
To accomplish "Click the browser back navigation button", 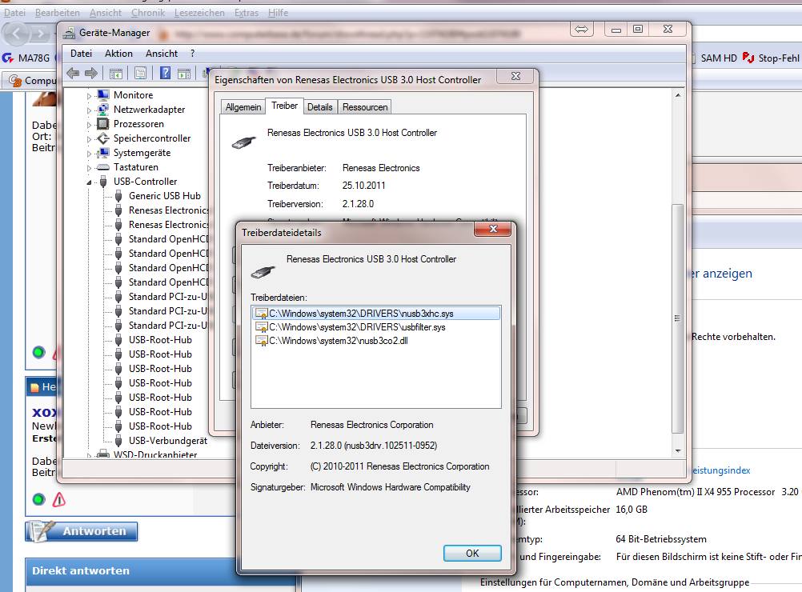I will click(17, 34).
